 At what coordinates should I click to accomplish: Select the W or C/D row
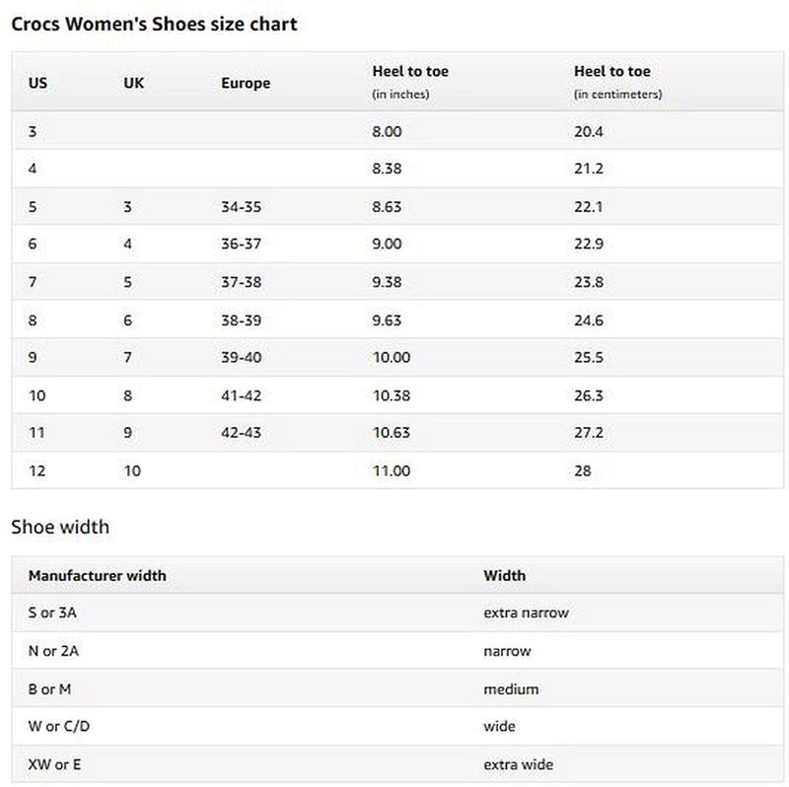pos(397,727)
